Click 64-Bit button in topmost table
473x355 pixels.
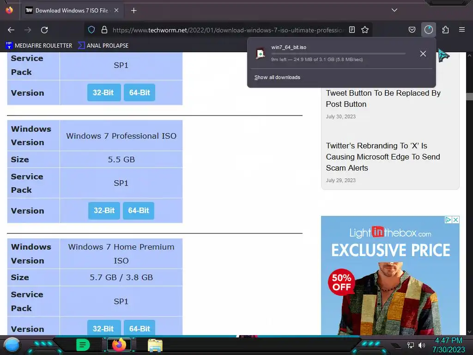[139, 92]
